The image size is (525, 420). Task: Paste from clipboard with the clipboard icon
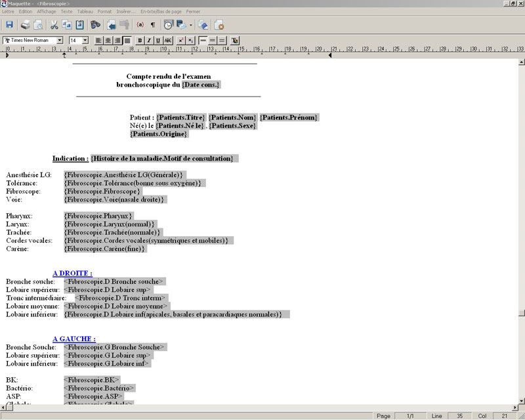coord(79,24)
